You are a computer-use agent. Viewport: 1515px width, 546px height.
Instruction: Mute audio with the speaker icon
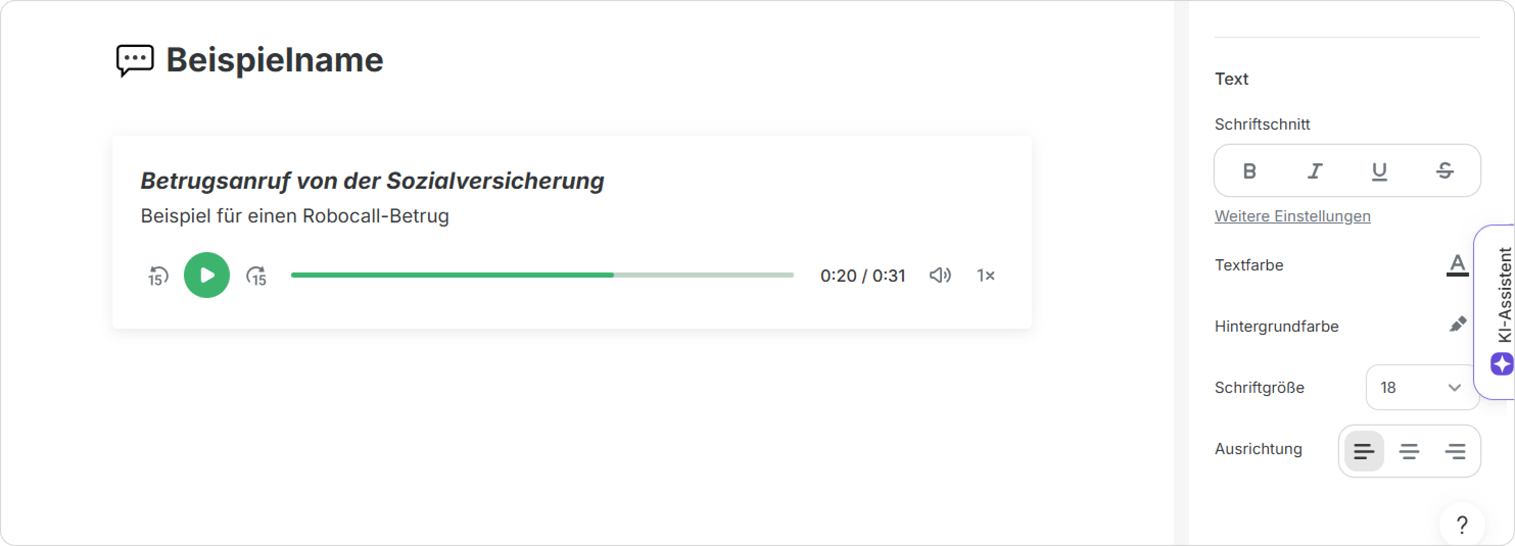[x=940, y=275]
